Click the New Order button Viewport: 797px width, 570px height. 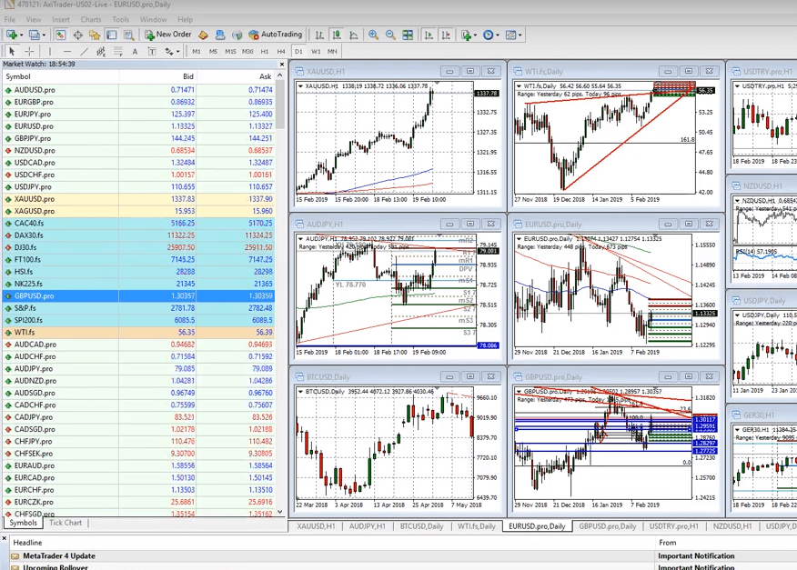[168, 35]
